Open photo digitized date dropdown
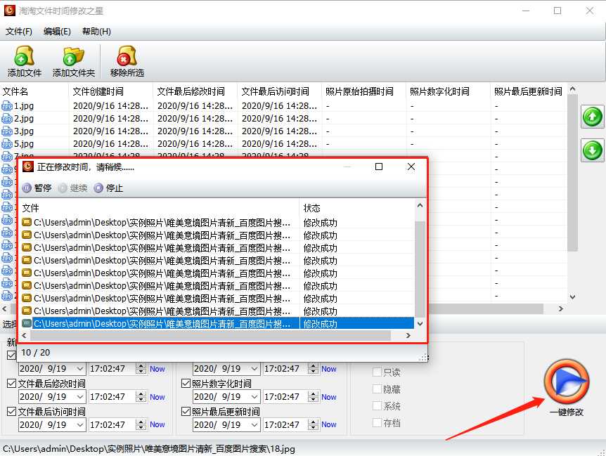Viewport: 606px width, 456px height. 254,397
